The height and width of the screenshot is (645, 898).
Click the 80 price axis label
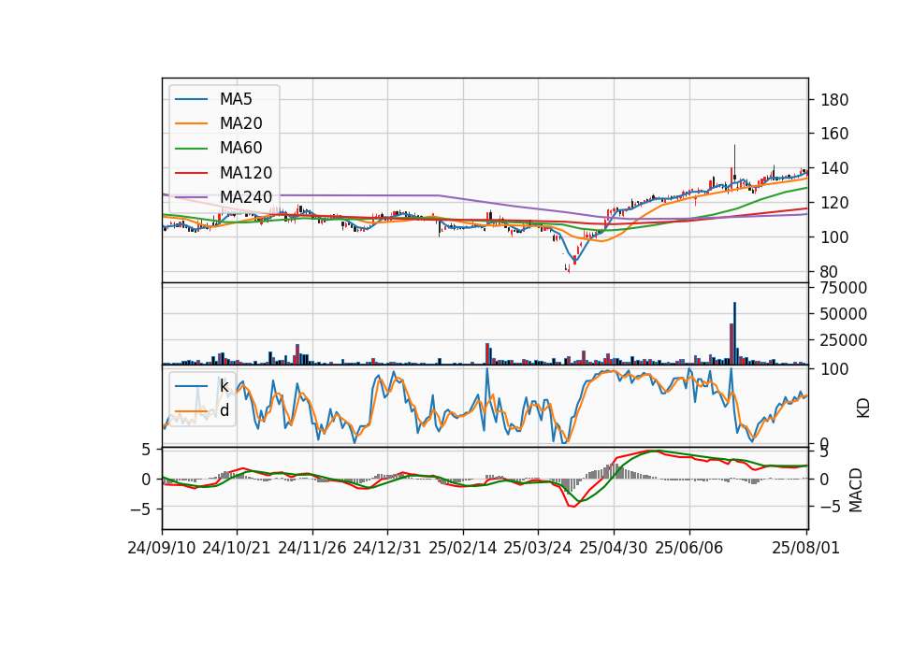click(830, 272)
